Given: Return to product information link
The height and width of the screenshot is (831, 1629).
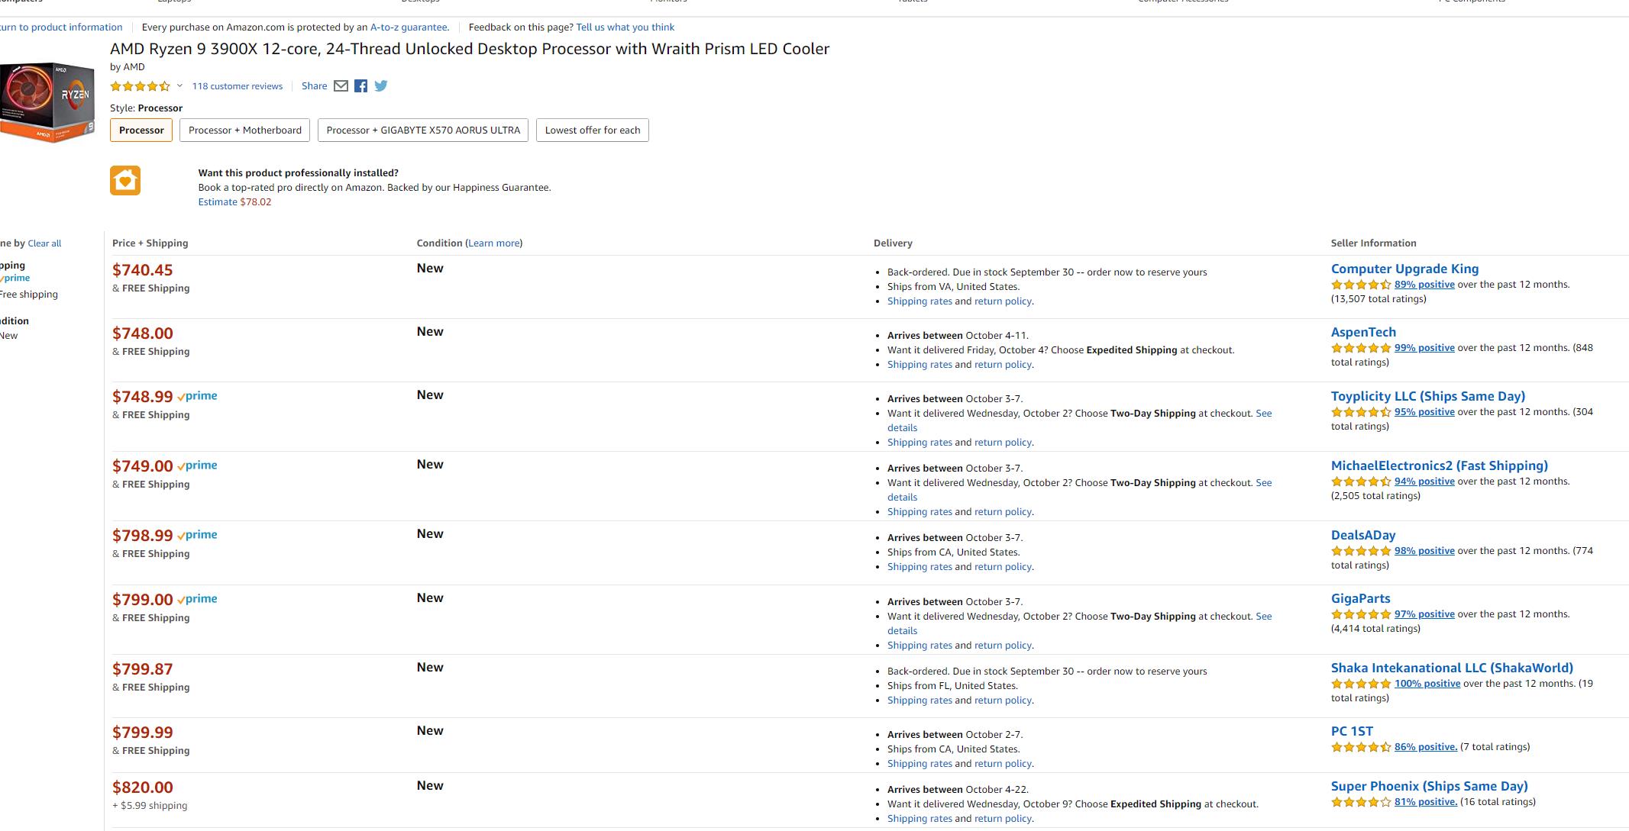Looking at the screenshot, I should (x=61, y=27).
